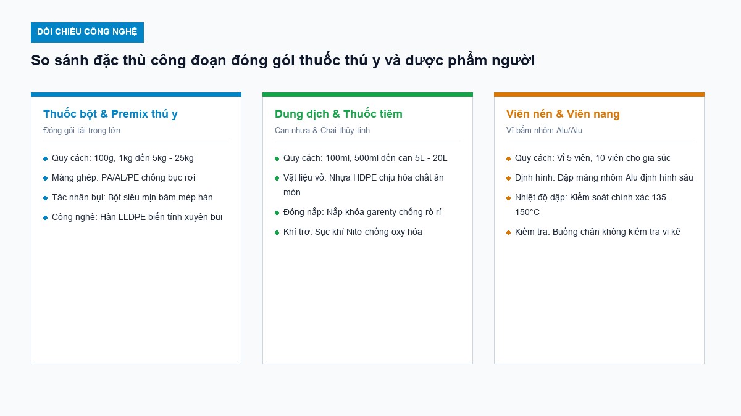Click the orange bullet beside Nhiệt độ dập
This screenshot has height=416, width=741.
(508, 198)
